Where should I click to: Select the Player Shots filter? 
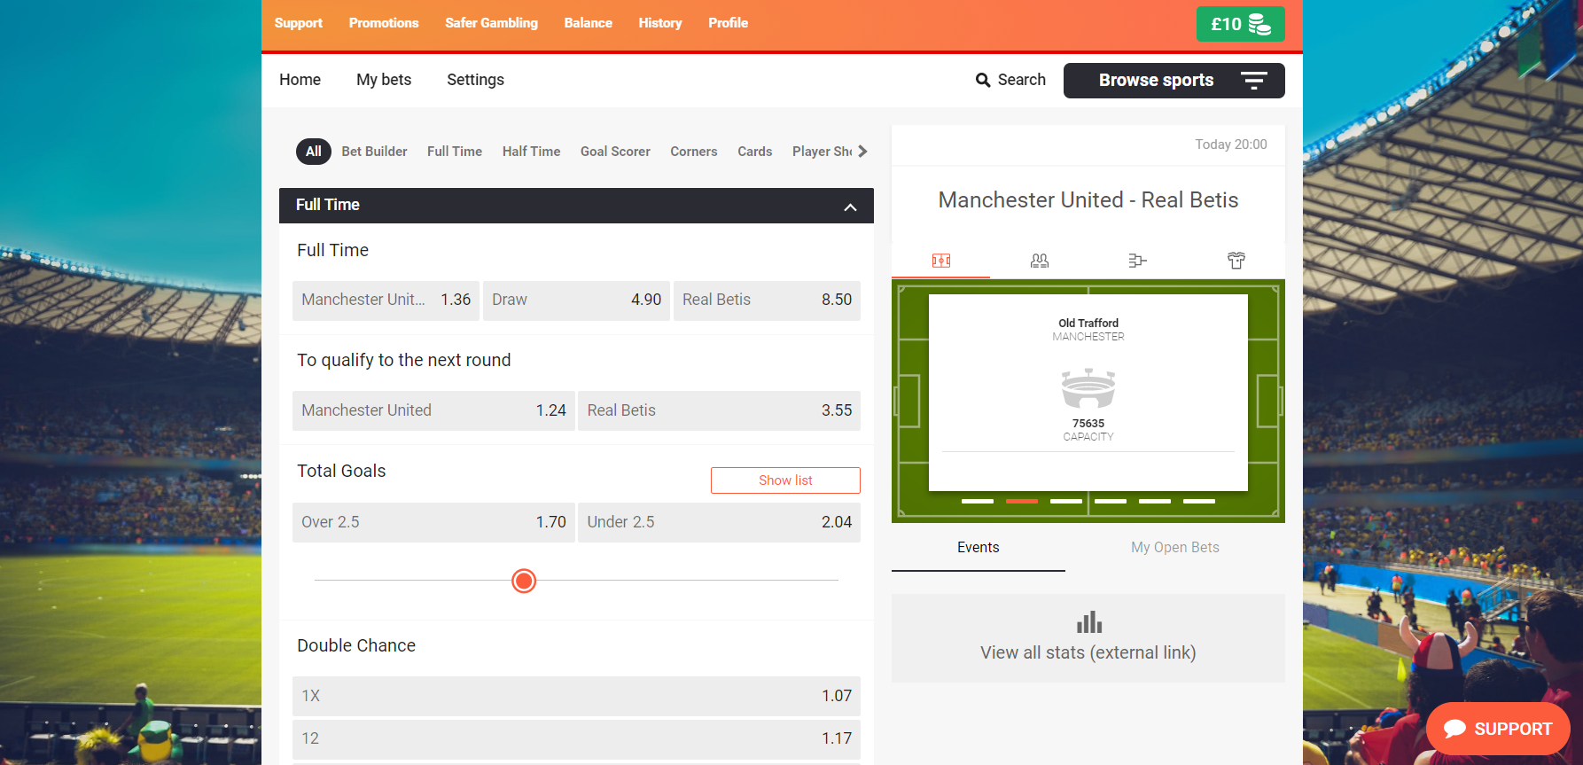(x=823, y=152)
